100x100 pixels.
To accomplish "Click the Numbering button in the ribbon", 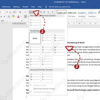I will pos(30,12).
